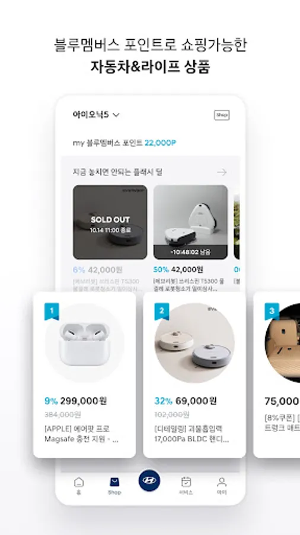Tap the rank 3 ribbon badge

tap(272, 311)
